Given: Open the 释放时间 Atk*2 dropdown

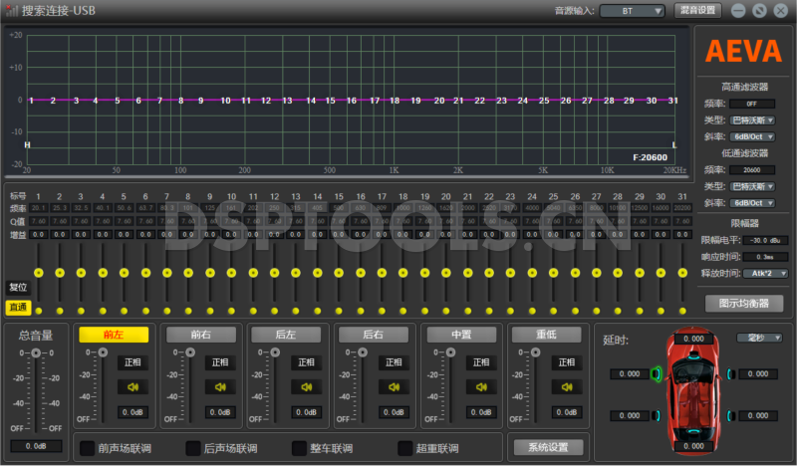Looking at the screenshot, I should [x=752, y=271].
